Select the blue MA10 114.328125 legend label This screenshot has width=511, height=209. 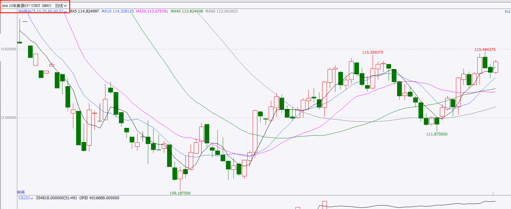pos(118,11)
